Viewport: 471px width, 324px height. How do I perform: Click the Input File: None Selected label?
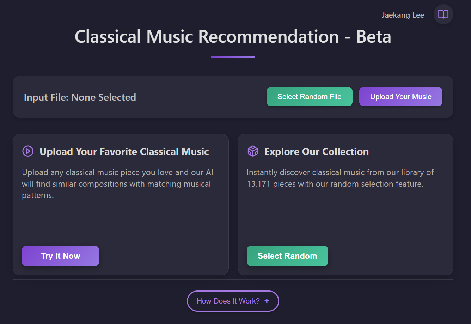(x=80, y=97)
